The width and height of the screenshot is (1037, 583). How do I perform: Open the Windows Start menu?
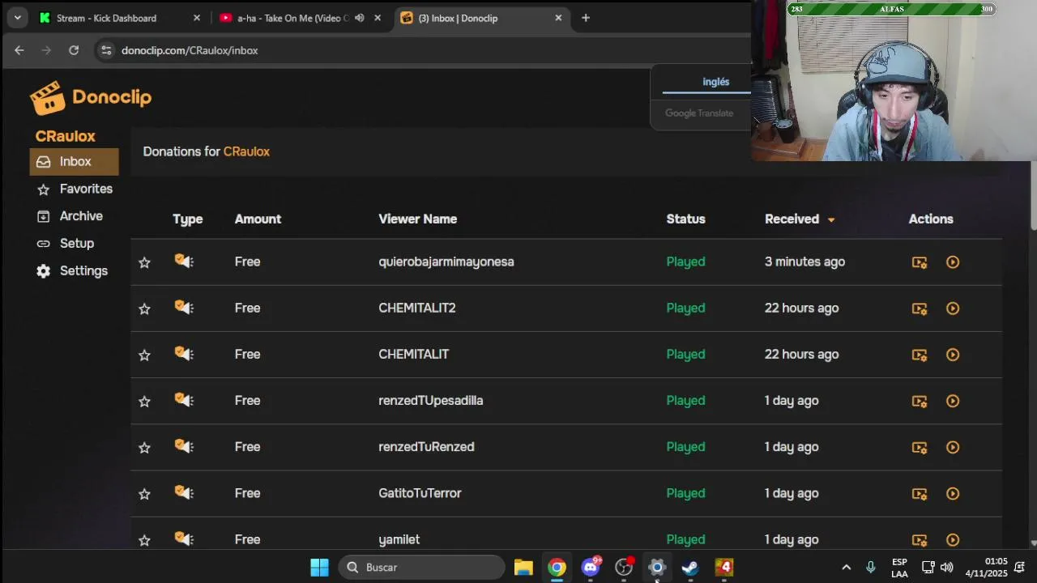tap(319, 568)
